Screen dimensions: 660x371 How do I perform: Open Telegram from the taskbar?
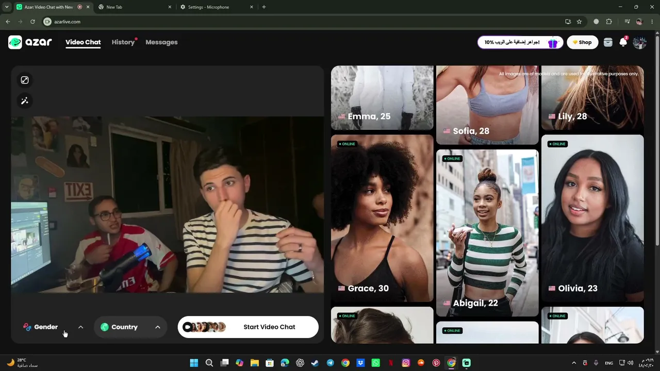pos(330,363)
